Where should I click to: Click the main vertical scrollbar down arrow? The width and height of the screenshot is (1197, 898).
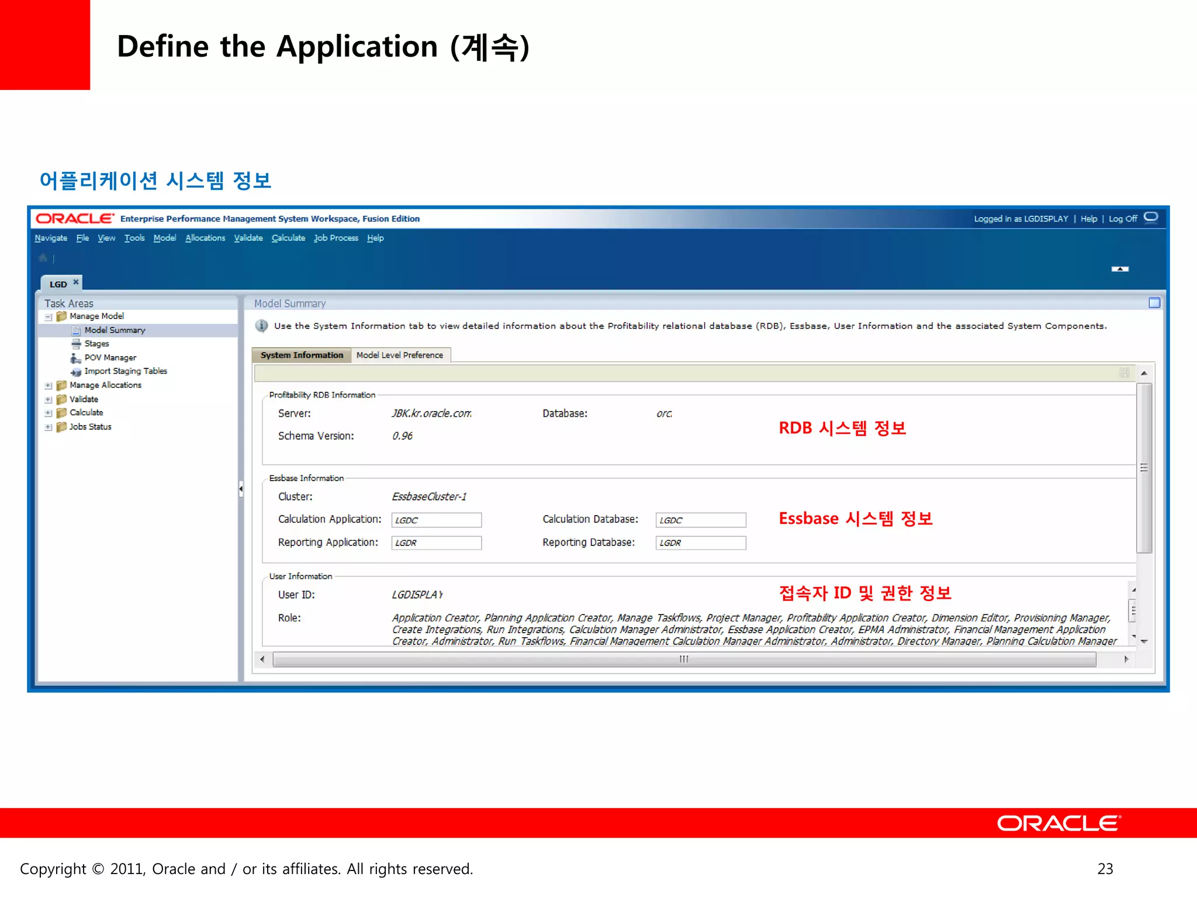(1144, 641)
